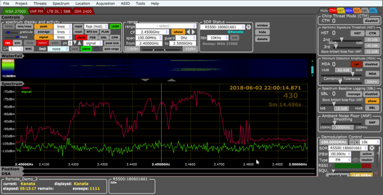Open the span 100.00MHz dropdown
This screenshot has height=195, width=383.
click(x=149, y=38)
